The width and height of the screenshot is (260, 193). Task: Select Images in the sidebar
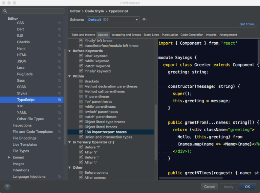click(19, 164)
